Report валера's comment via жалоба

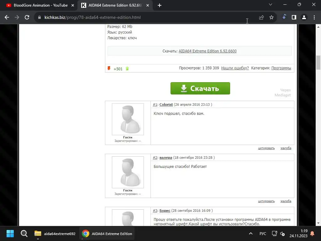coord(286,201)
